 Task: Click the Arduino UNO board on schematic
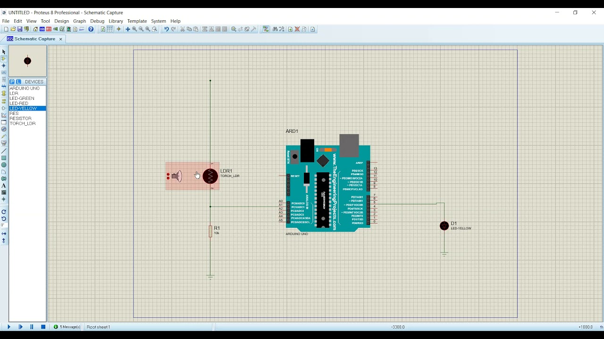(x=328, y=188)
